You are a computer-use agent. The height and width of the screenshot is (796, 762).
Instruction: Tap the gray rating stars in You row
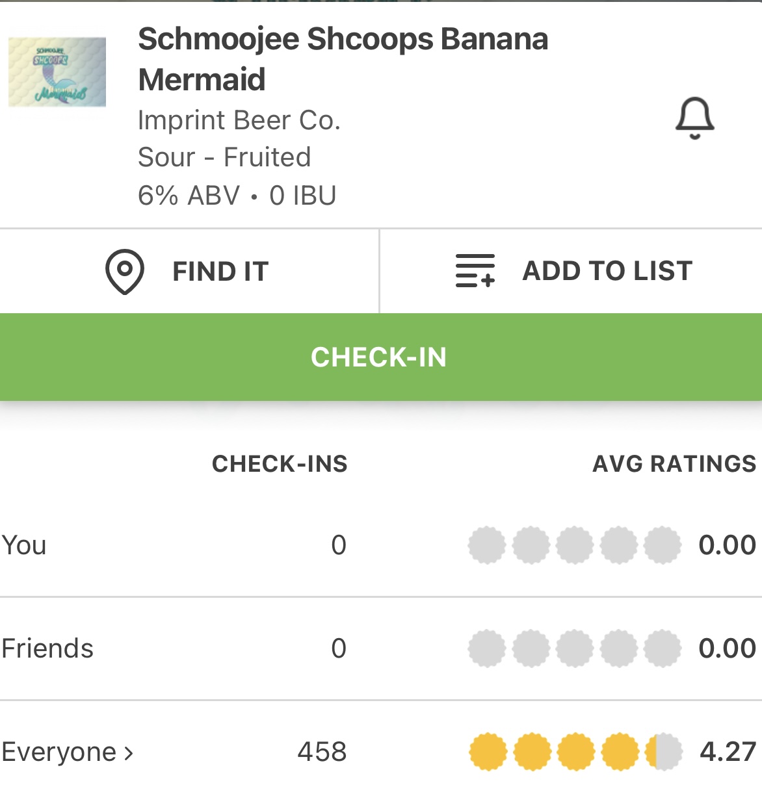(x=575, y=545)
